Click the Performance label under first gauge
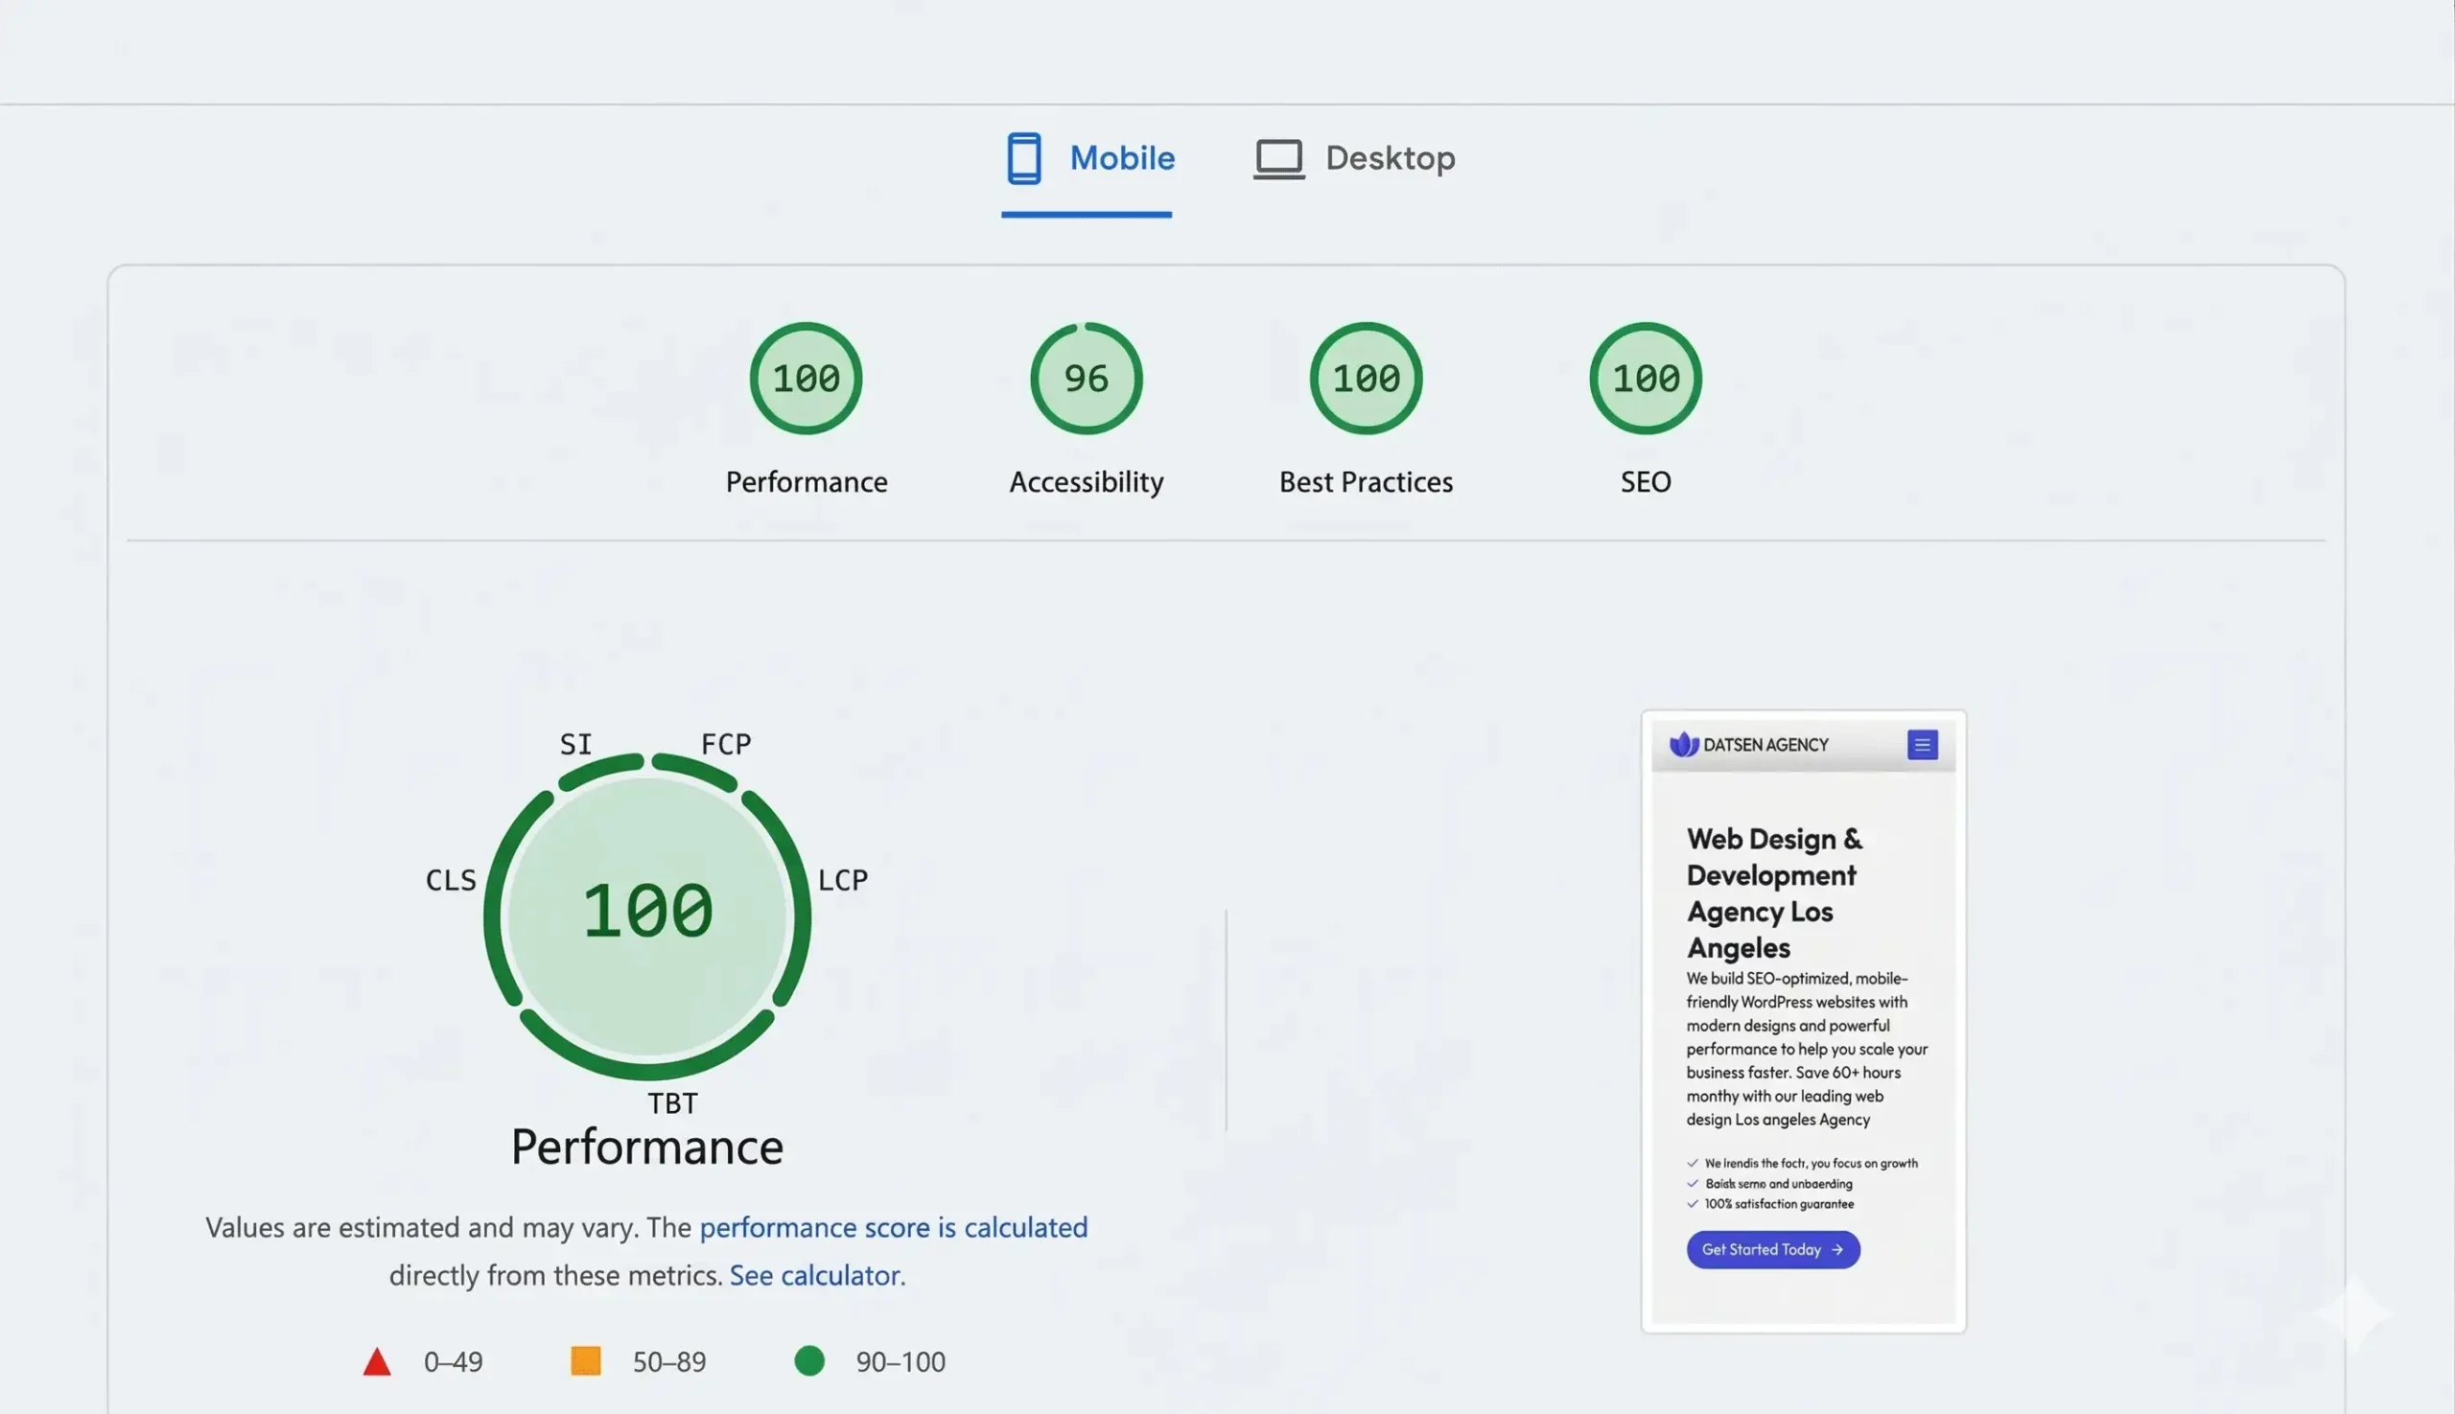2455x1414 pixels. coord(807,481)
